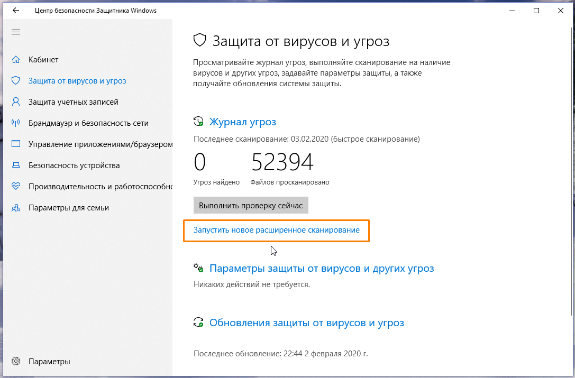Open Параметры защиты от вирусов и других угроз

click(322, 268)
